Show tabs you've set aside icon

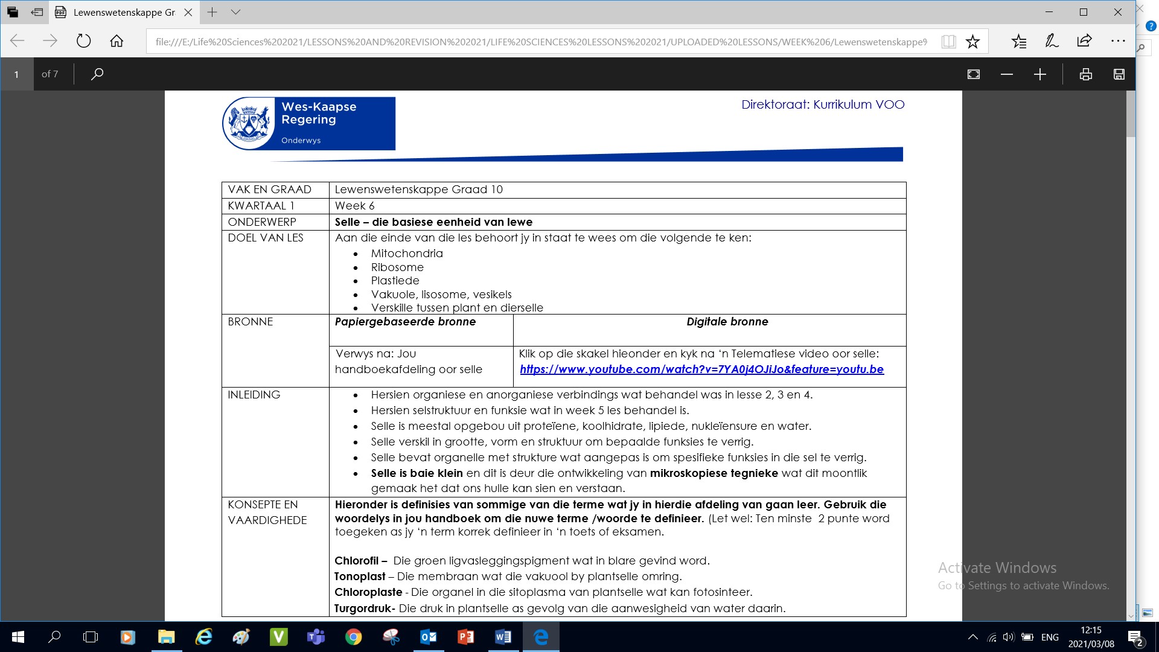point(13,12)
